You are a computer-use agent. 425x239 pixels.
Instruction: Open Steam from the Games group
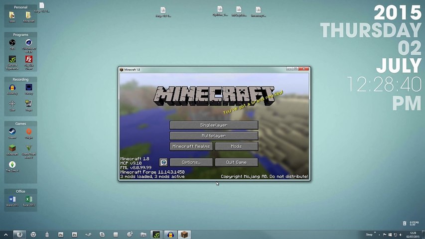(12, 133)
